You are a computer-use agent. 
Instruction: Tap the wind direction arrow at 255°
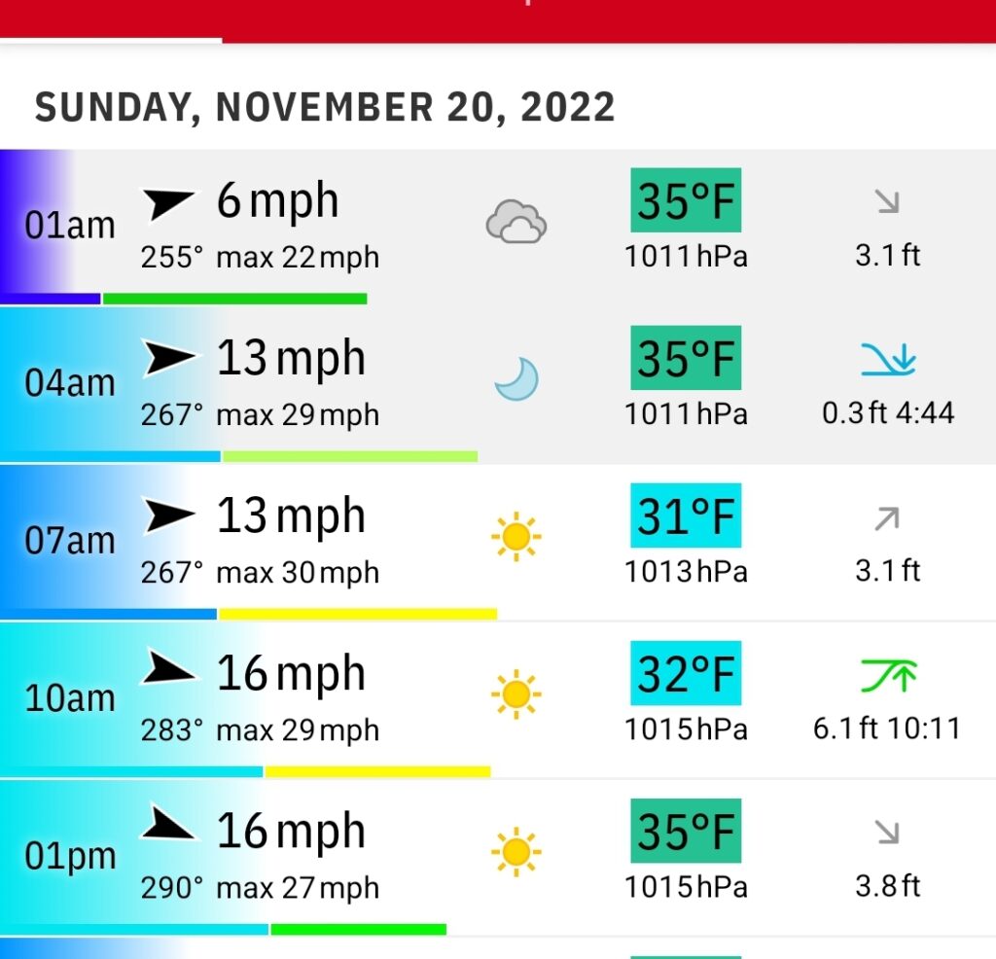pos(167,203)
